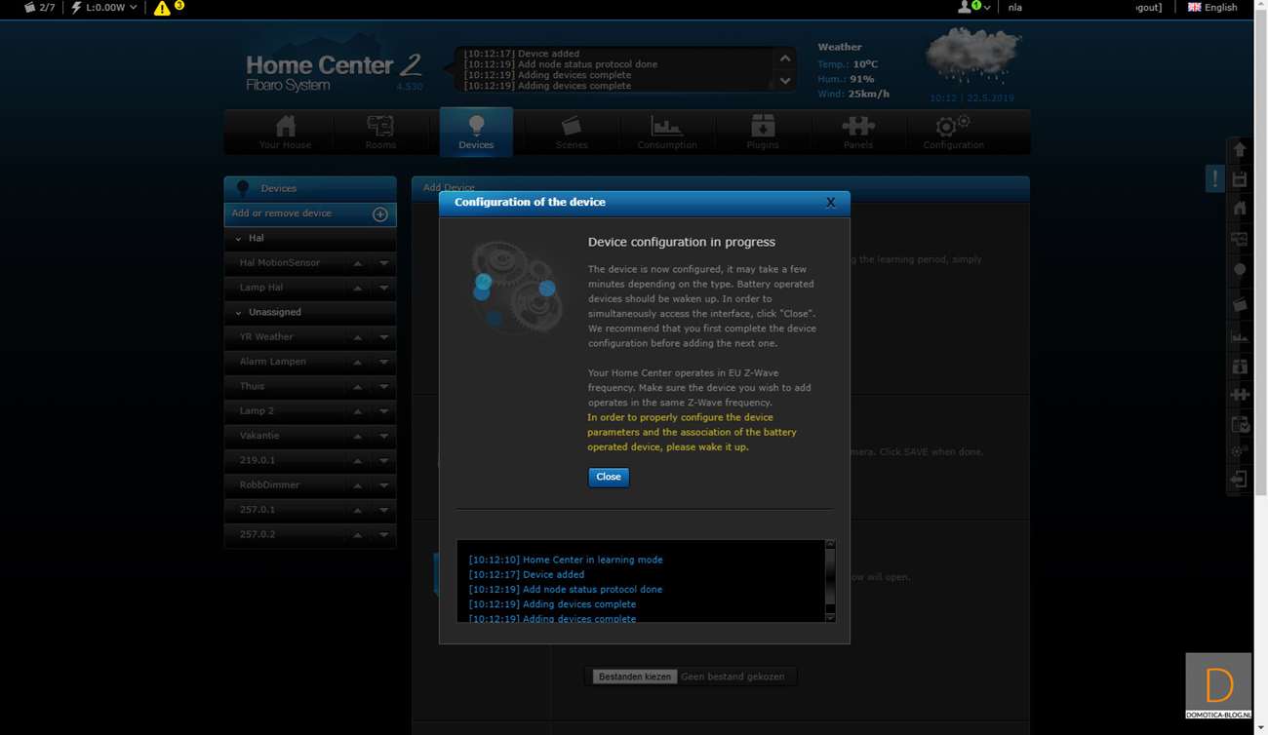
Task: Select Lamp Hal device
Action: point(261,288)
